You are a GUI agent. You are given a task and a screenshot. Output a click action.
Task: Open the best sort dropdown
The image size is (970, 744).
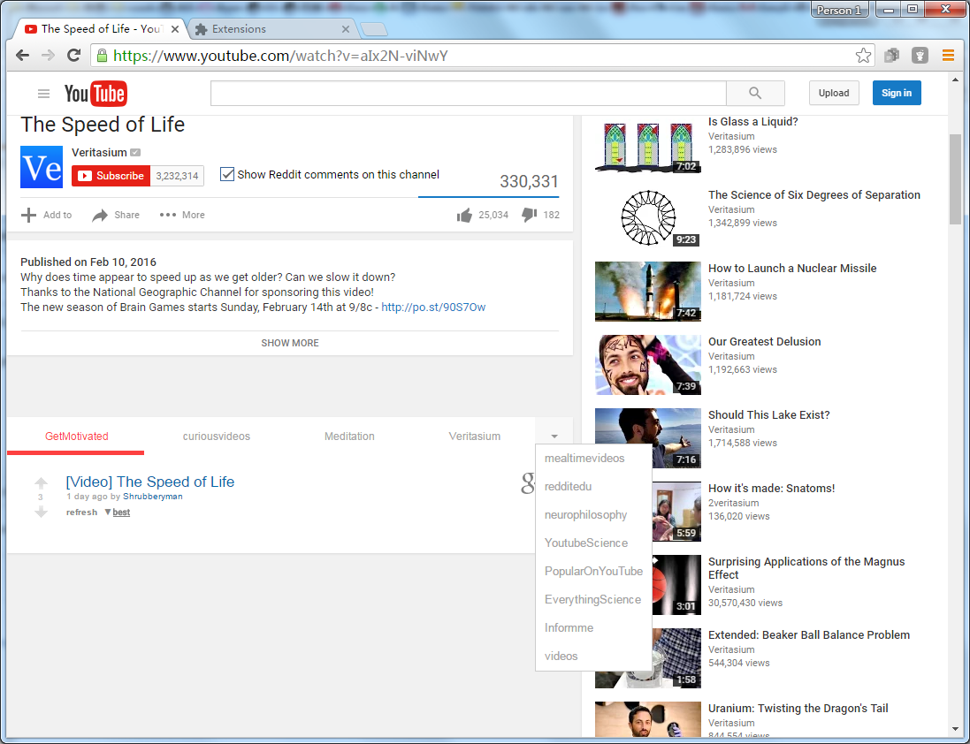(118, 512)
